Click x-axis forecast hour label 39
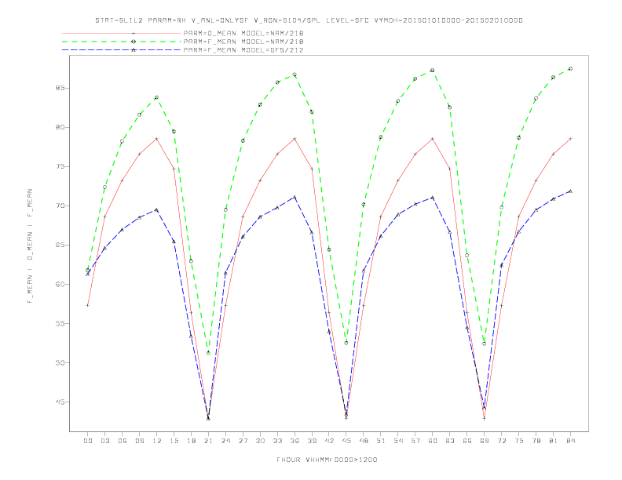 tap(312, 441)
